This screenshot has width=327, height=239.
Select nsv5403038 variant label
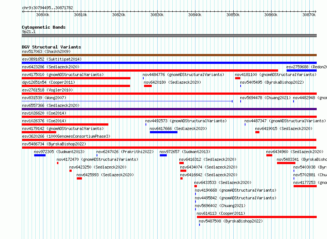(310, 167)
